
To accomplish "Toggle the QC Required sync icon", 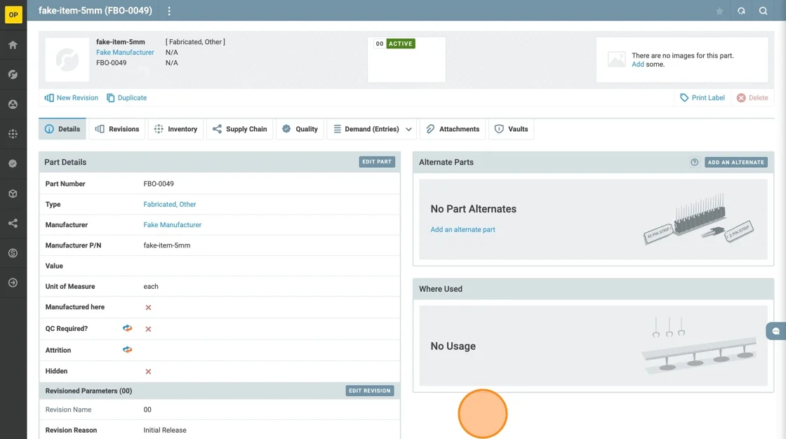I will 127,328.
